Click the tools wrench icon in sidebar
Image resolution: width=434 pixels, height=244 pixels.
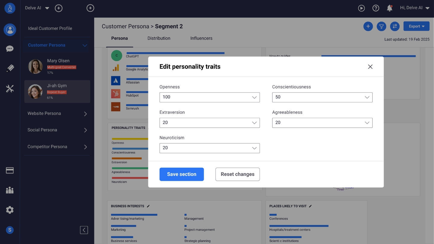pyautogui.click(x=10, y=88)
